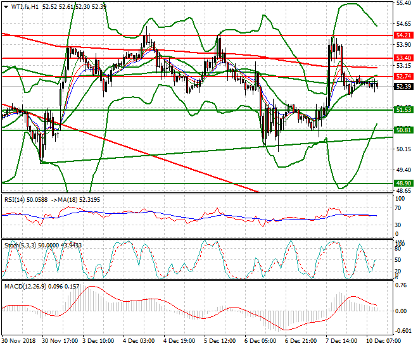Click the Stochastic scale value 50
Viewport: 418px width, 348px height.
pyautogui.click(x=398, y=260)
